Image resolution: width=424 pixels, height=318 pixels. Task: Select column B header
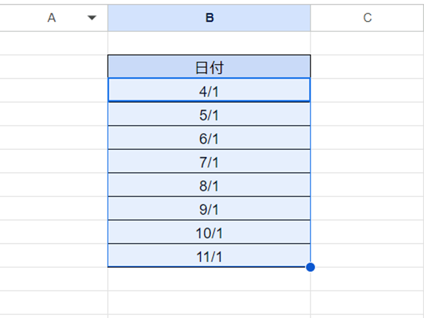[x=209, y=18]
